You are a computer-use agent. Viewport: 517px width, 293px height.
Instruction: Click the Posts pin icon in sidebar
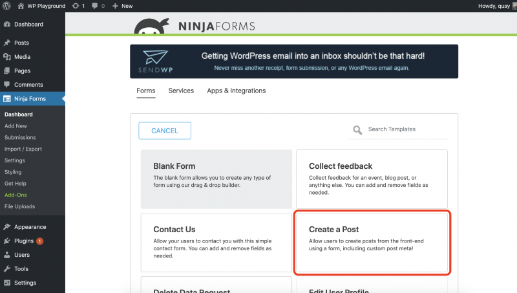click(7, 43)
